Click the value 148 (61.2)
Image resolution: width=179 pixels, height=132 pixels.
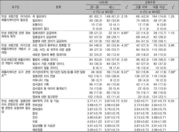[112, 16]
